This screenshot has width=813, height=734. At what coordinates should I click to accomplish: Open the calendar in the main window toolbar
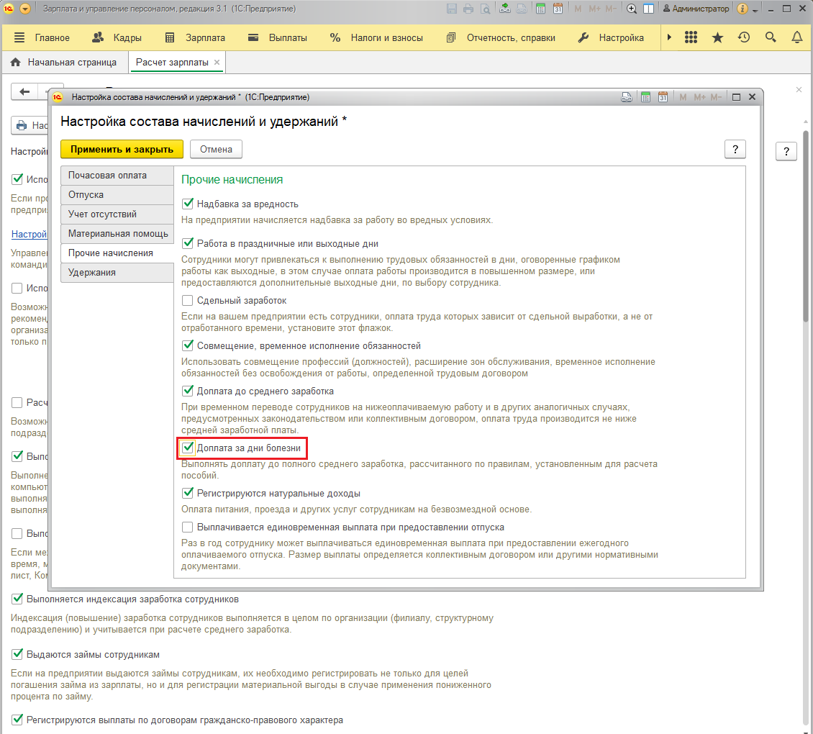coord(558,9)
